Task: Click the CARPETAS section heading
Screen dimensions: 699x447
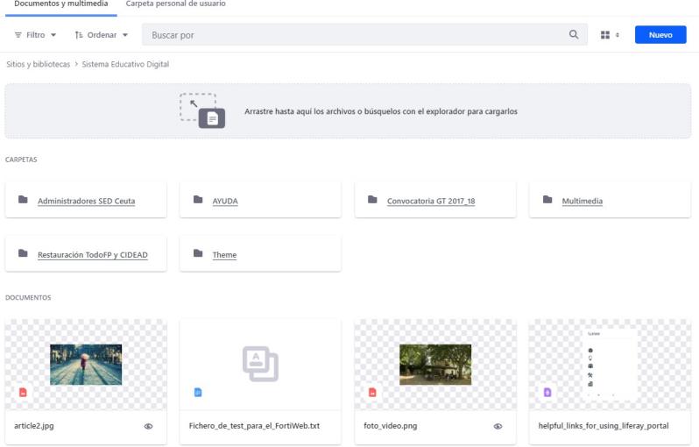Action: point(21,160)
